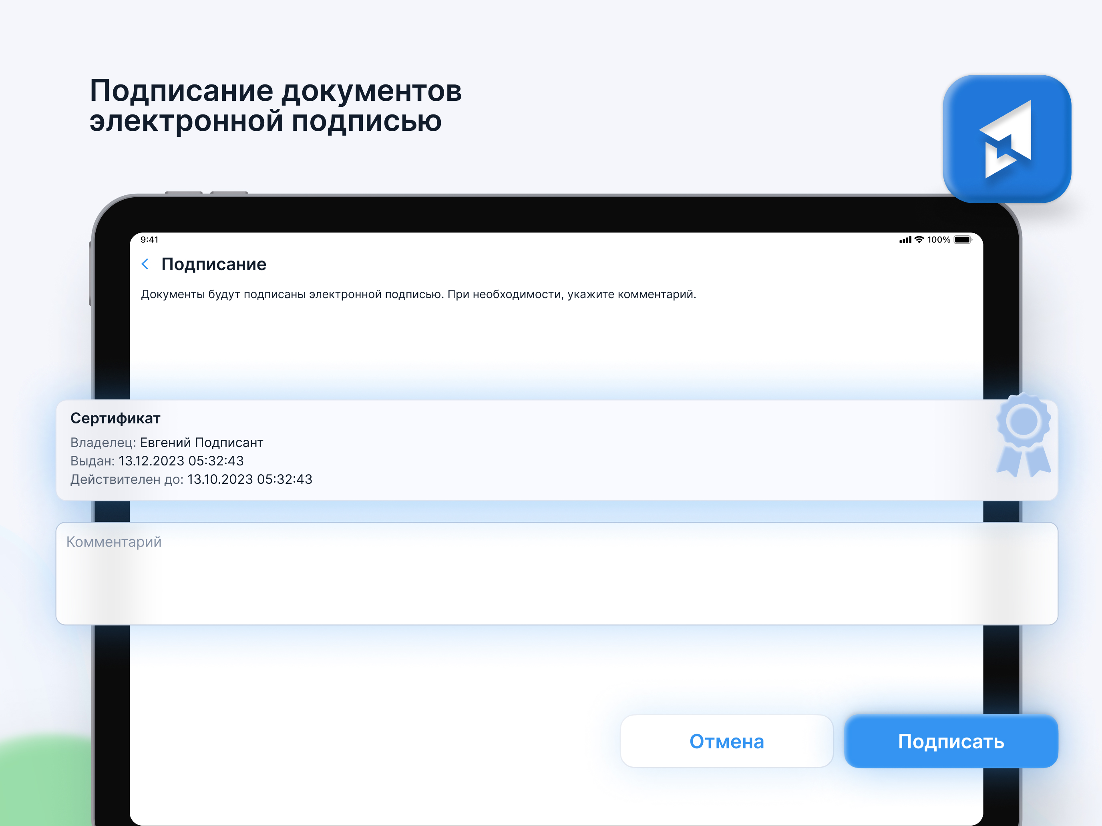Click the Сертификат heading text
Screen dimensions: 1102x826
(x=115, y=418)
